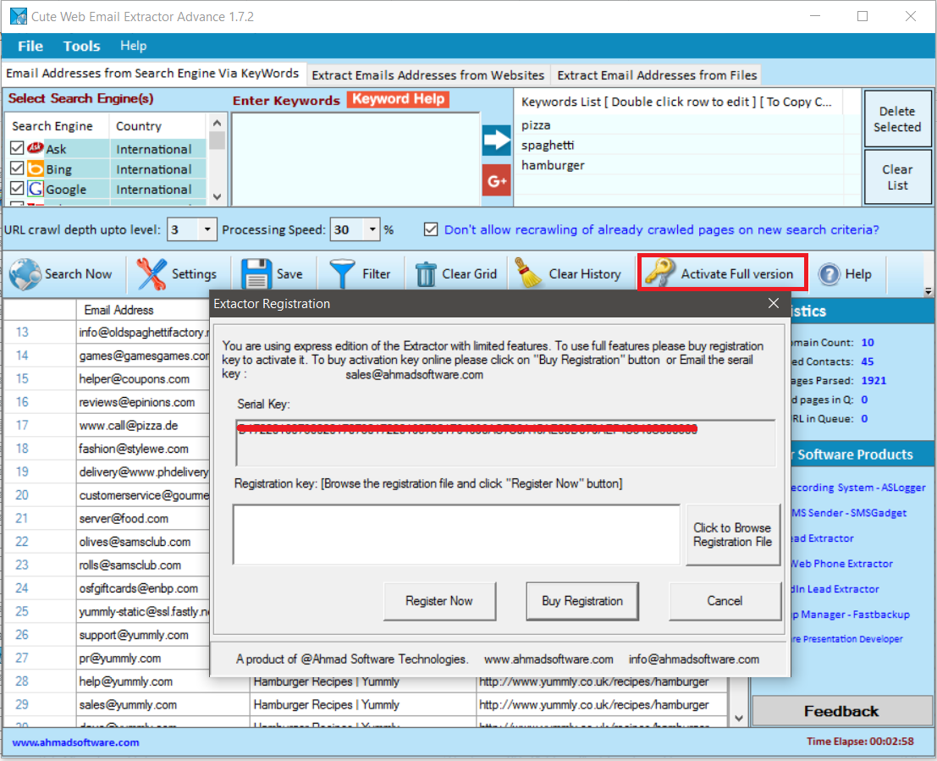Image resolution: width=937 pixels, height=761 pixels.
Task: Switch to Extract Email Addresses from Files tab
Action: point(657,75)
